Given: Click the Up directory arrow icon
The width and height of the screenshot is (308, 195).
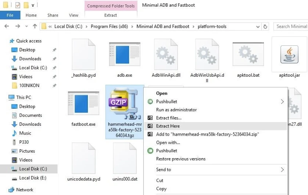Looking at the screenshot, I should 35,26.
